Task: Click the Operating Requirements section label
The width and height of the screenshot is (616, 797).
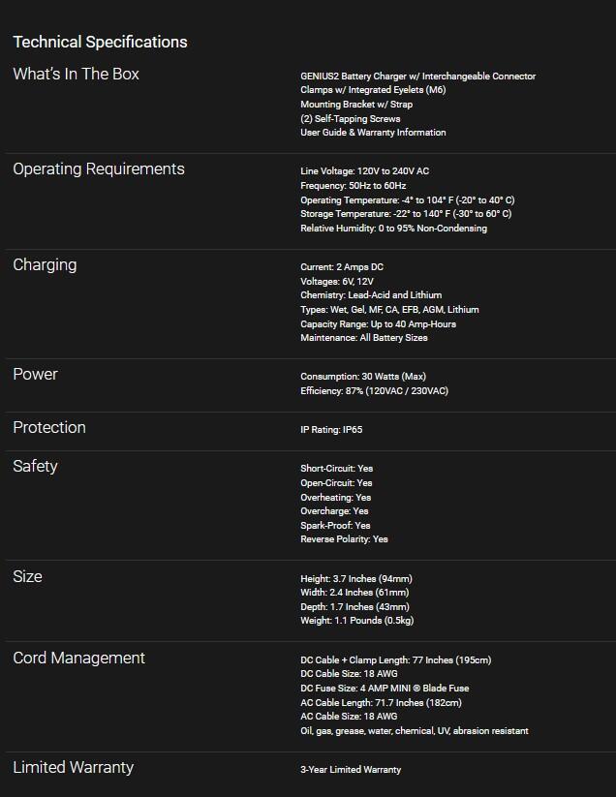Action: pyautogui.click(x=98, y=169)
